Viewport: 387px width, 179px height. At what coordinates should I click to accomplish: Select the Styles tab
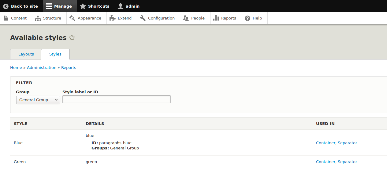(55, 54)
